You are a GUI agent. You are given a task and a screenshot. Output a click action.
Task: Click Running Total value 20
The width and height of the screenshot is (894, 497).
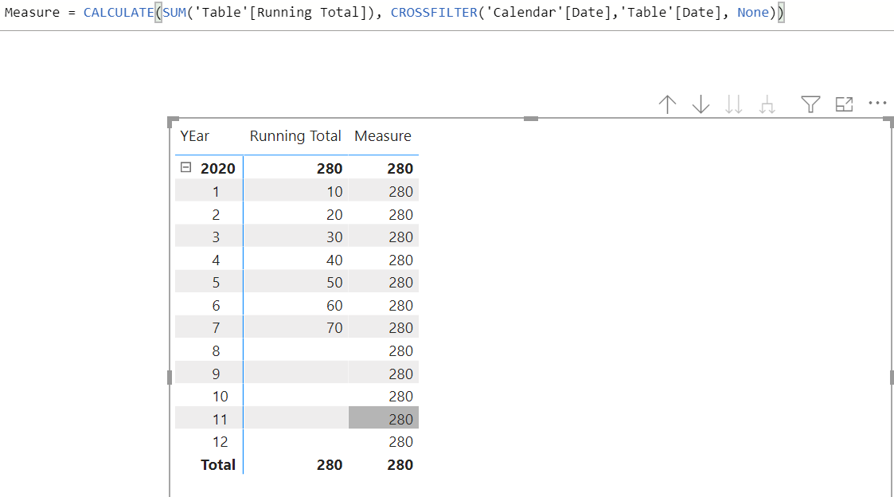pos(334,214)
